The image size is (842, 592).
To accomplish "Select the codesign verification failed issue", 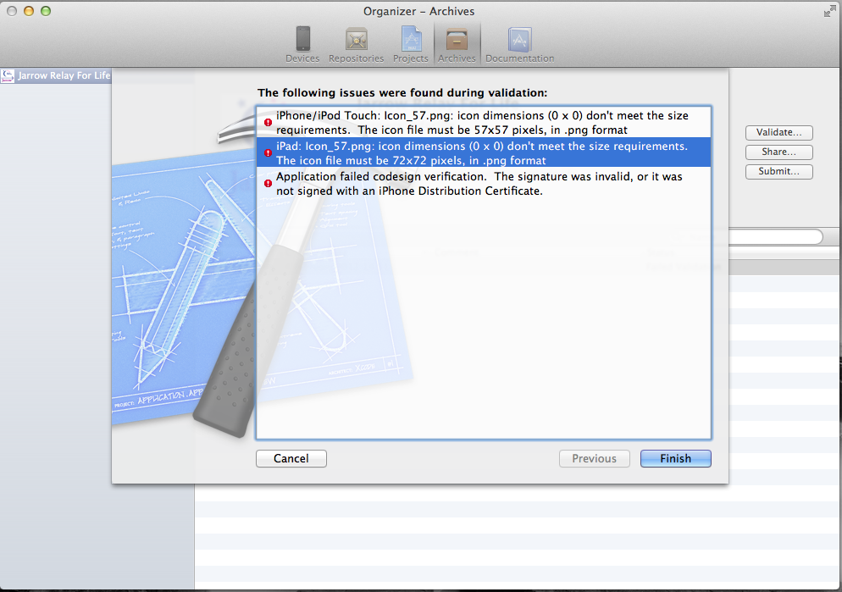I will pos(484,184).
